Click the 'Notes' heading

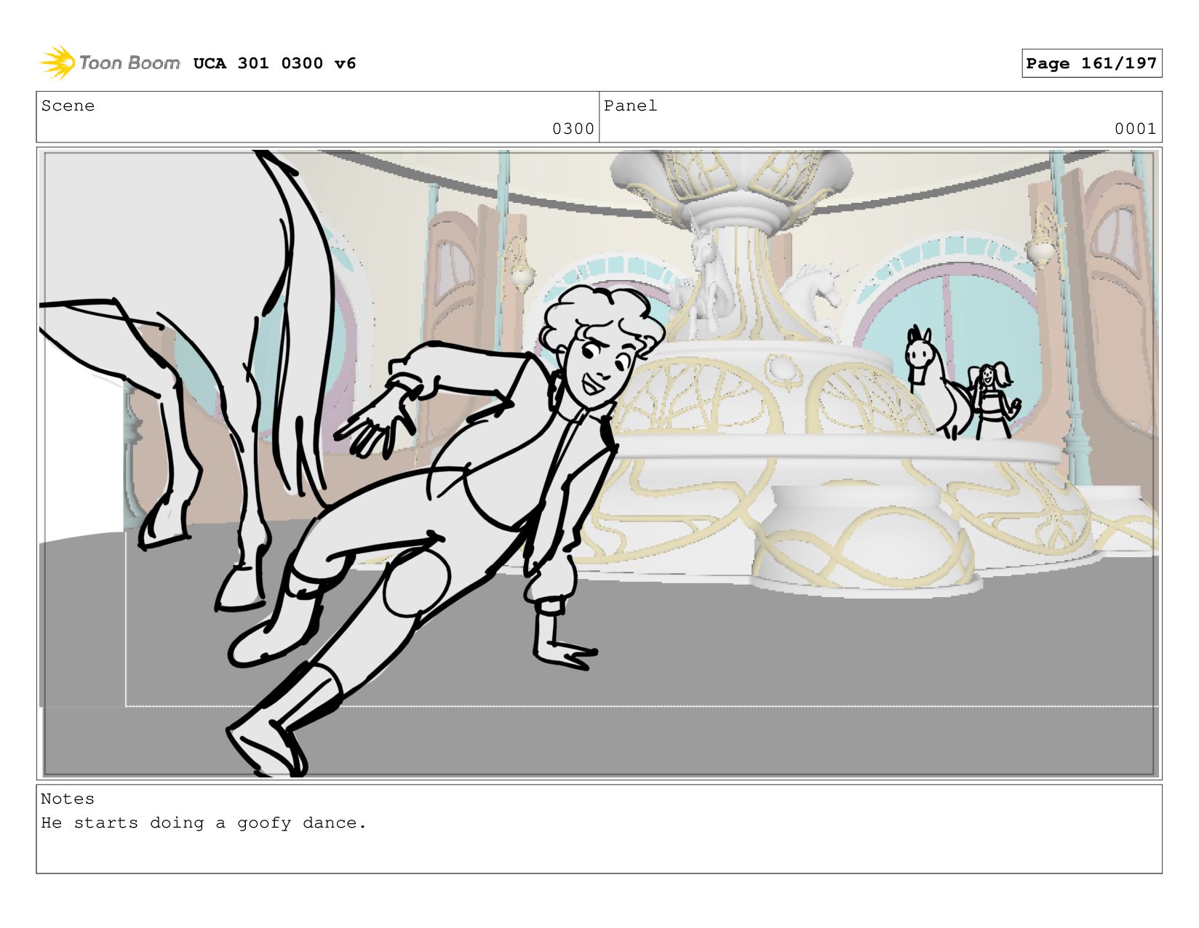click(x=68, y=799)
